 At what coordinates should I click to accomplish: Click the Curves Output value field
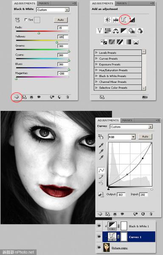pos(121,195)
